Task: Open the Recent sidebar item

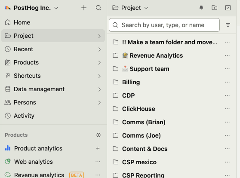Action: tap(53, 49)
